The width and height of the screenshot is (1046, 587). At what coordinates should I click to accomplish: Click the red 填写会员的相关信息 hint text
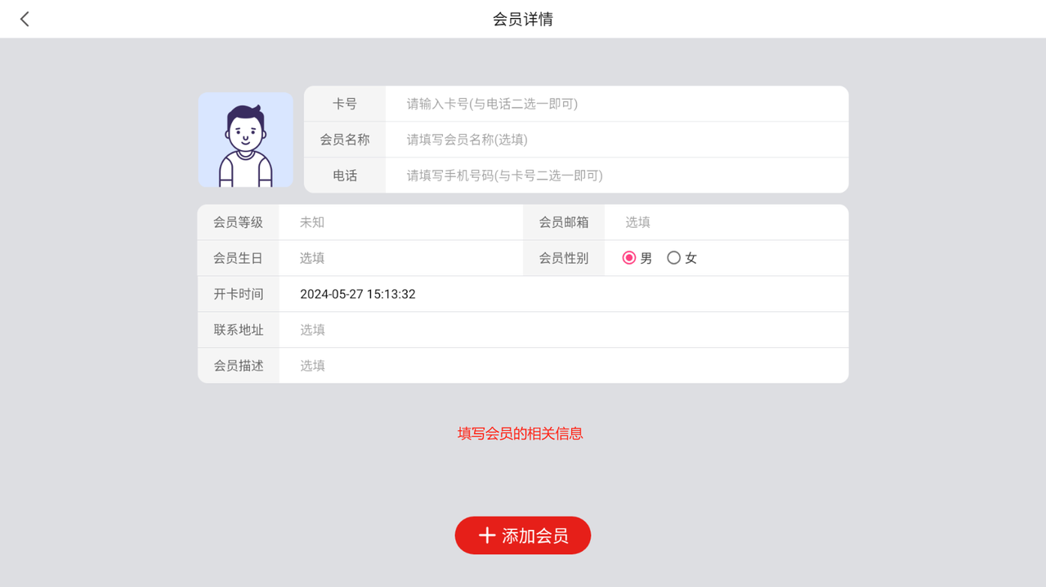coord(521,434)
